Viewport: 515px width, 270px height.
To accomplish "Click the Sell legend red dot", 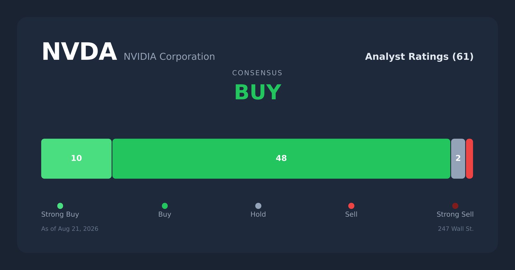I will click(351, 206).
